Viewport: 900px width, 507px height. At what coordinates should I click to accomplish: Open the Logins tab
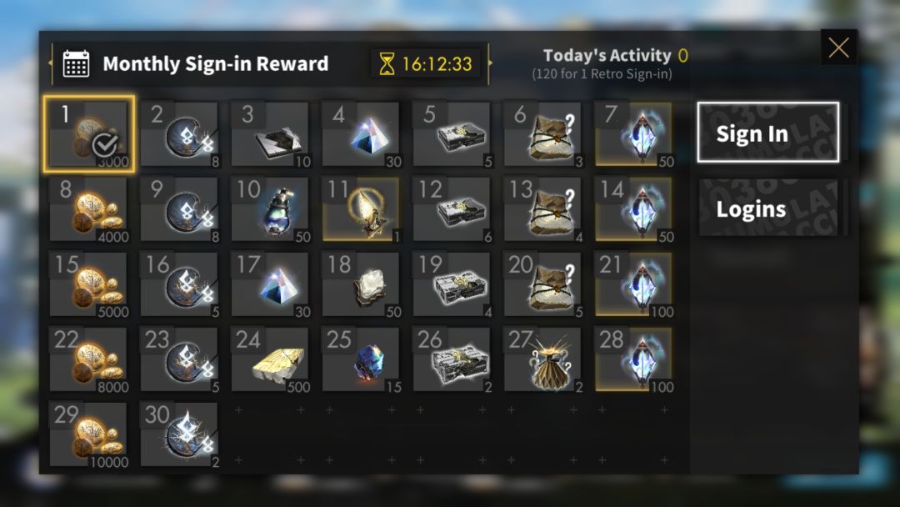(x=768, y=208)
